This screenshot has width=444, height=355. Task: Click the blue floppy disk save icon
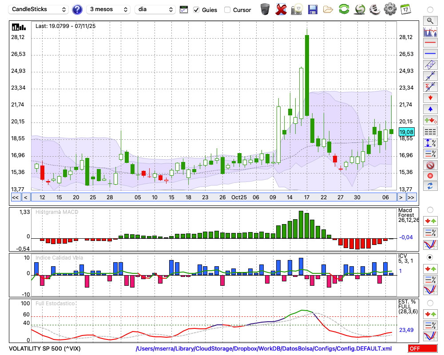[x=313, y=9]
